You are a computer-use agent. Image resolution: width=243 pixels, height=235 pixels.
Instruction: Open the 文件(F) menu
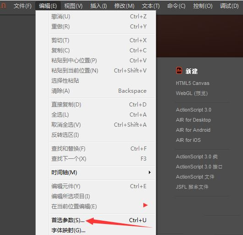tap(23, 6)
